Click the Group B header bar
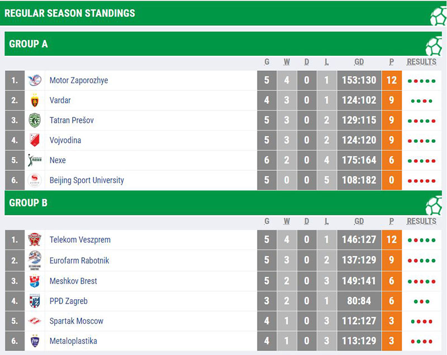Viewport: 447px width, 355px height. [223, 203]
